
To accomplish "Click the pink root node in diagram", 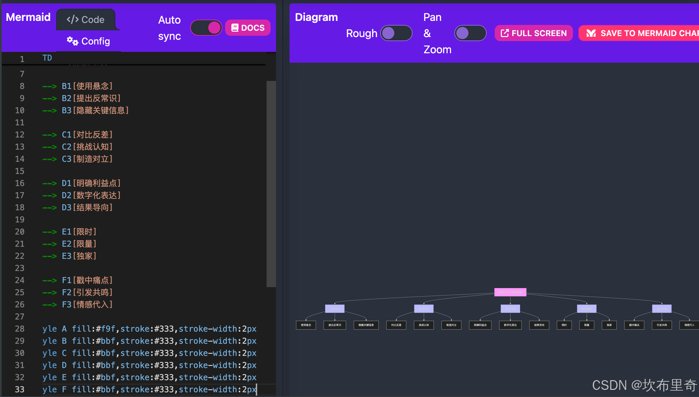I will coord(510,292).
